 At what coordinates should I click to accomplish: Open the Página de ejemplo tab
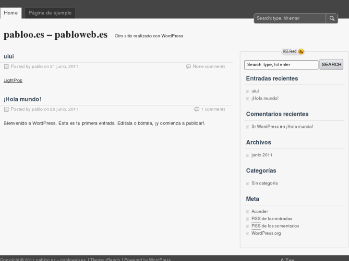[x=50, y=13]
